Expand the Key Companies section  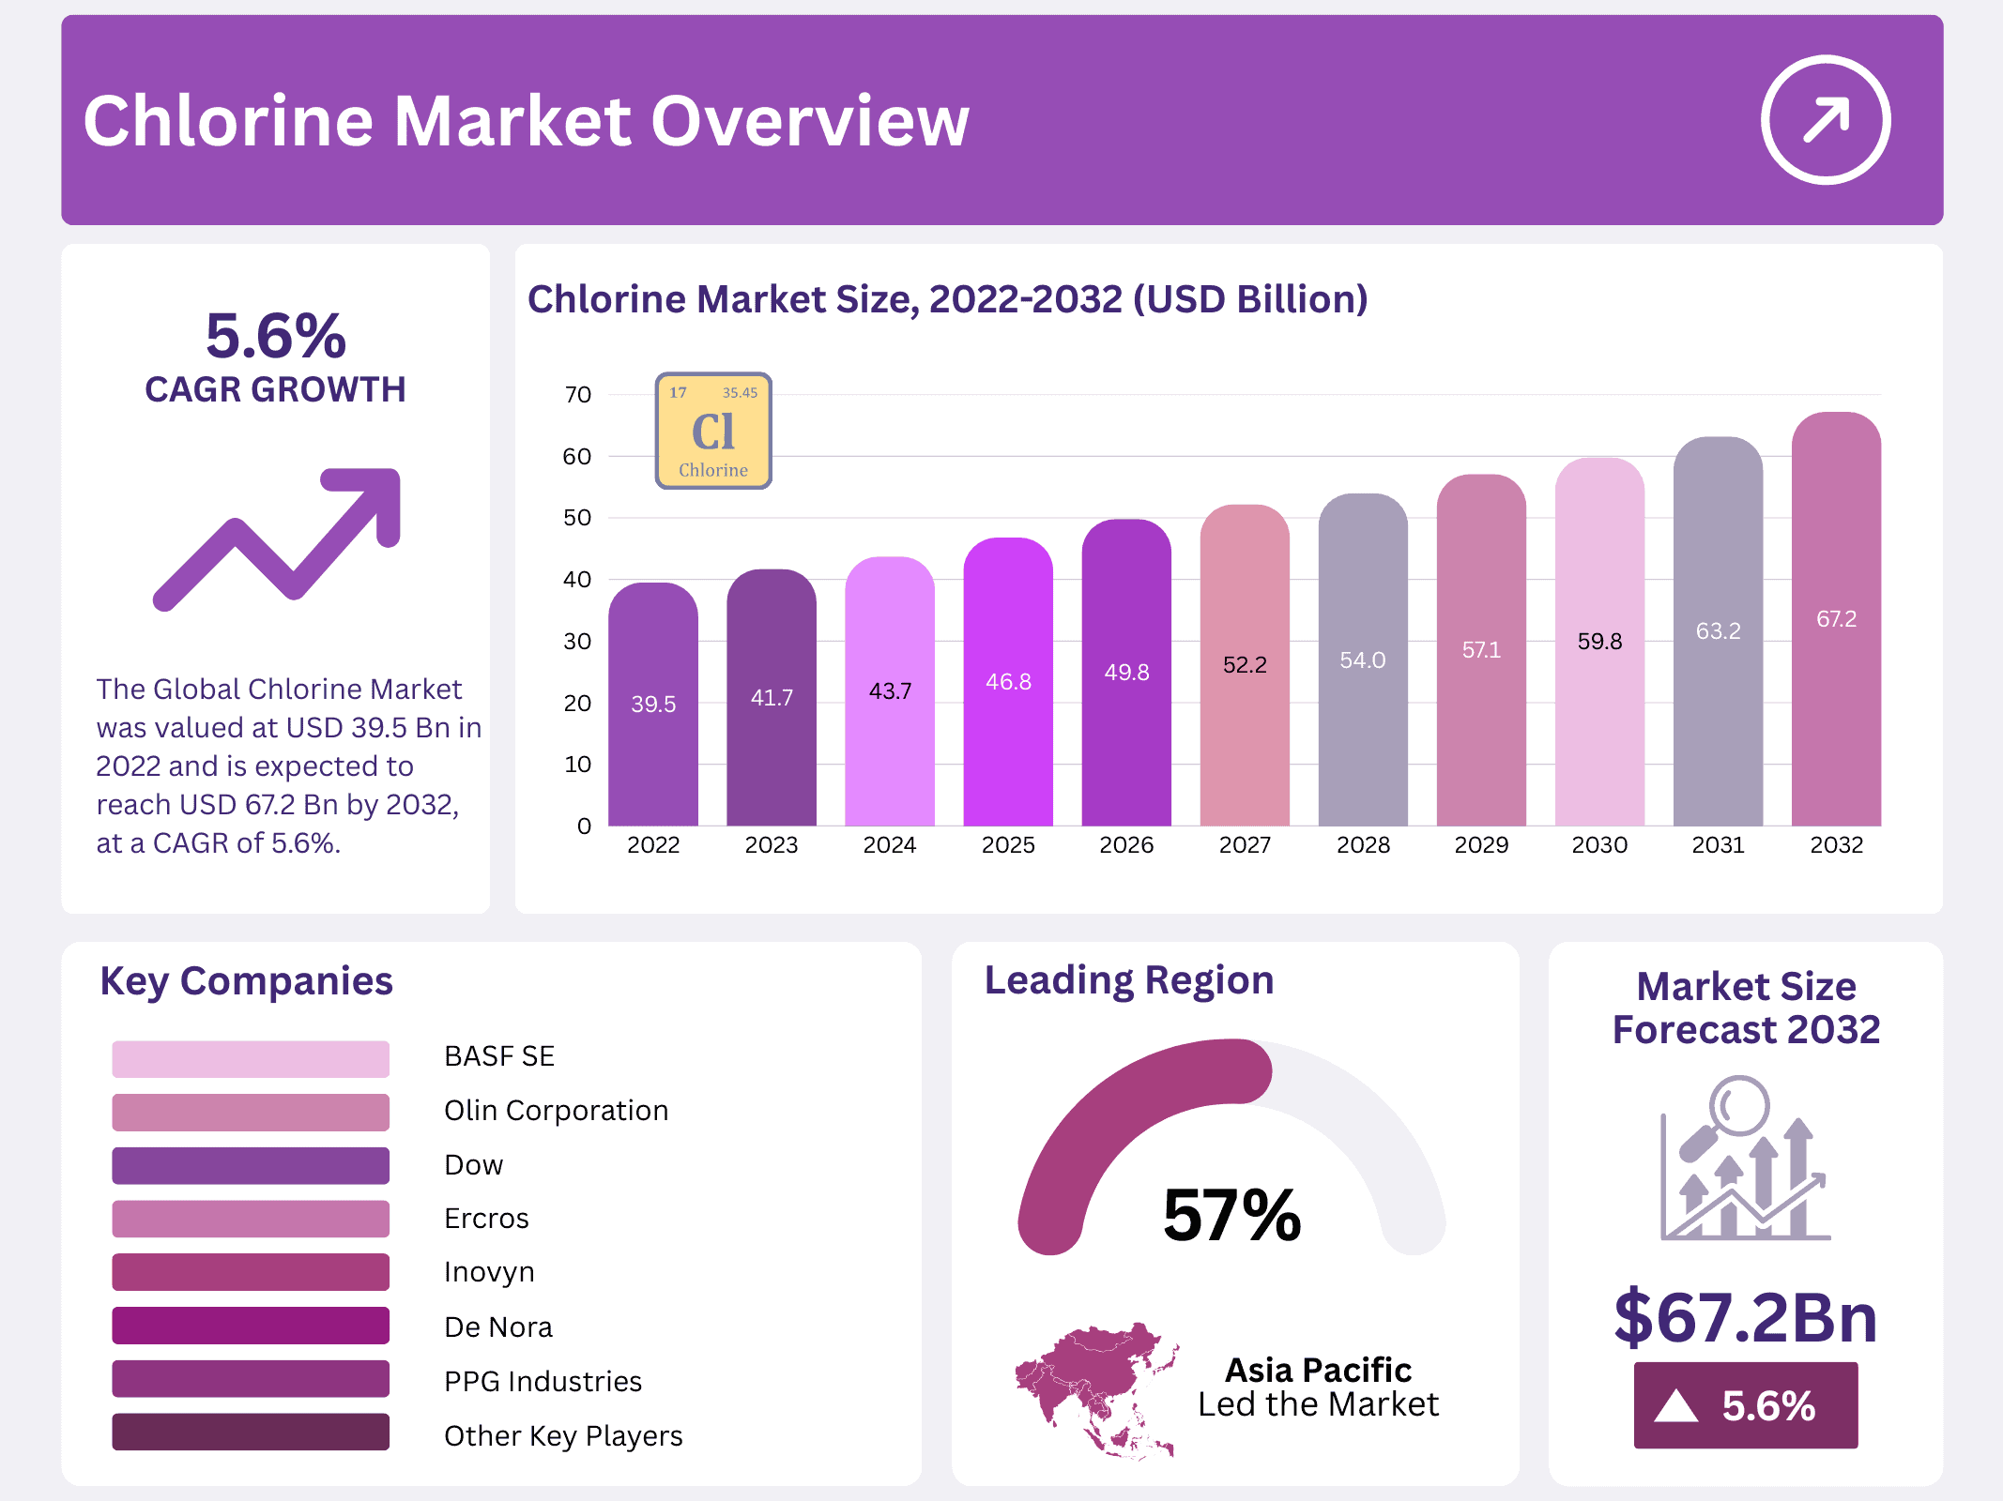coord(247,981)
